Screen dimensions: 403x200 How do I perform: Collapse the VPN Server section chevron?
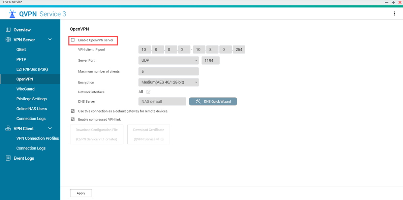pyautogui.click(x=50, y=39)
